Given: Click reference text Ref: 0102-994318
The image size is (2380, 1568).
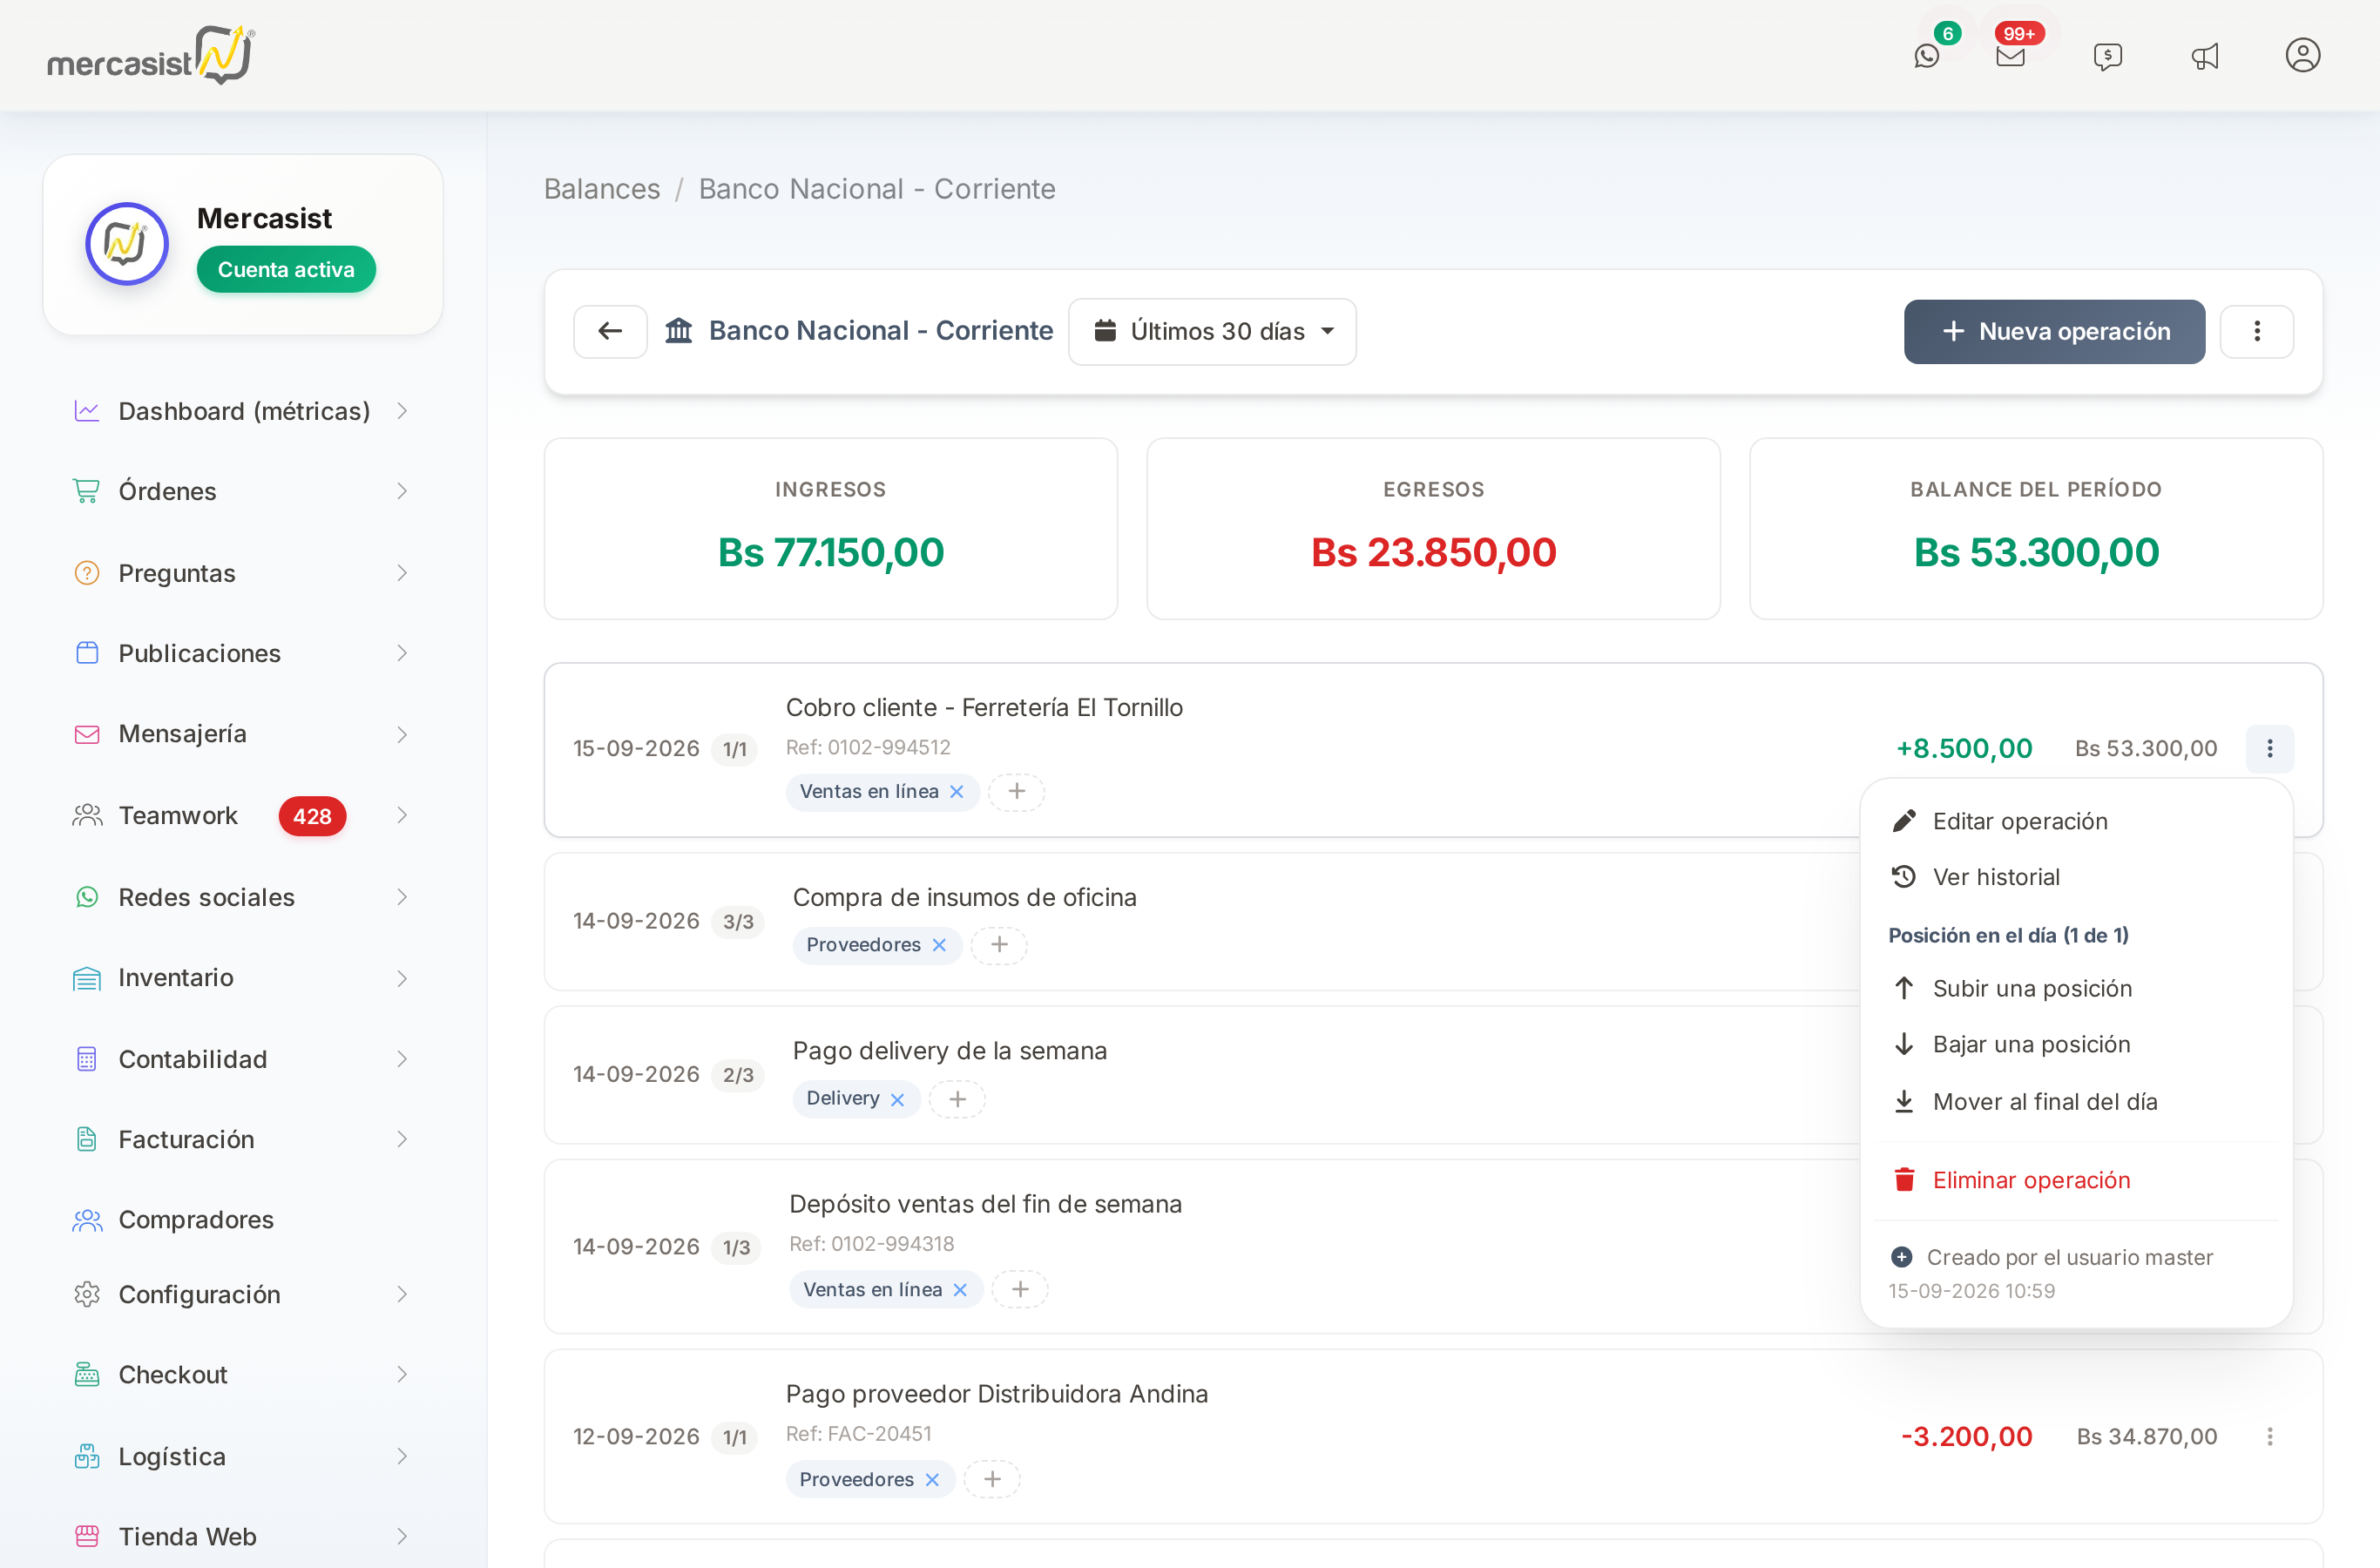Looking at the screenshot, I should pyautogui.click(x=871, y=1243).
